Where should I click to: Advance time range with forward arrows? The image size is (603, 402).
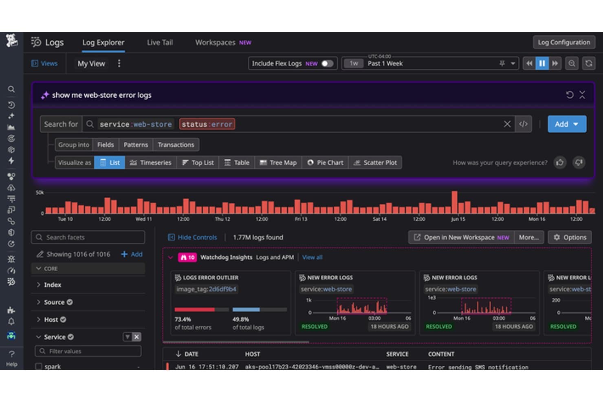point(555,64)
